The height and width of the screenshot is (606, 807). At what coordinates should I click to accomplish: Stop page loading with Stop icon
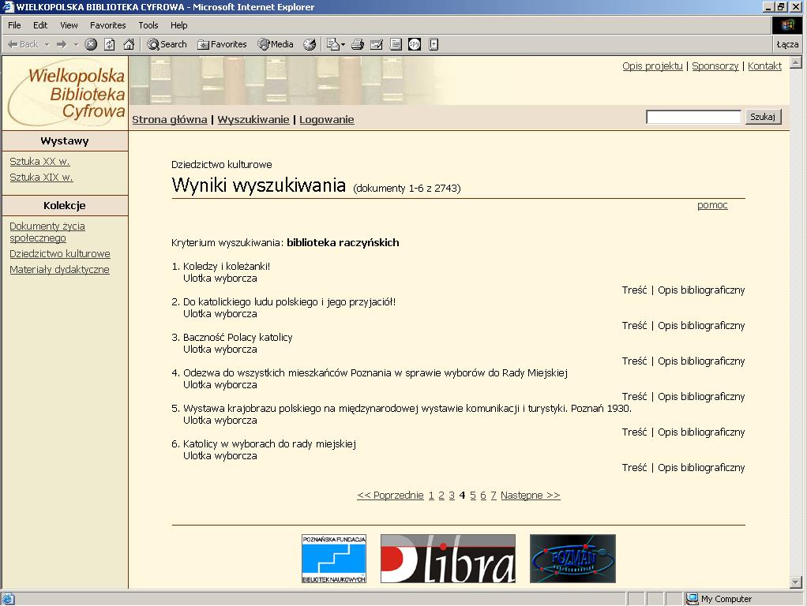[91, 45]
